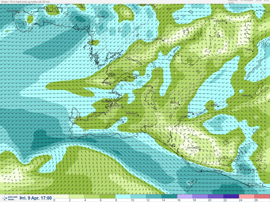Click the Sámsstaðir station label

click(193, 148)
